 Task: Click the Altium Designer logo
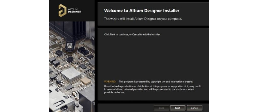pyautogui.click(x=70, y=11)
